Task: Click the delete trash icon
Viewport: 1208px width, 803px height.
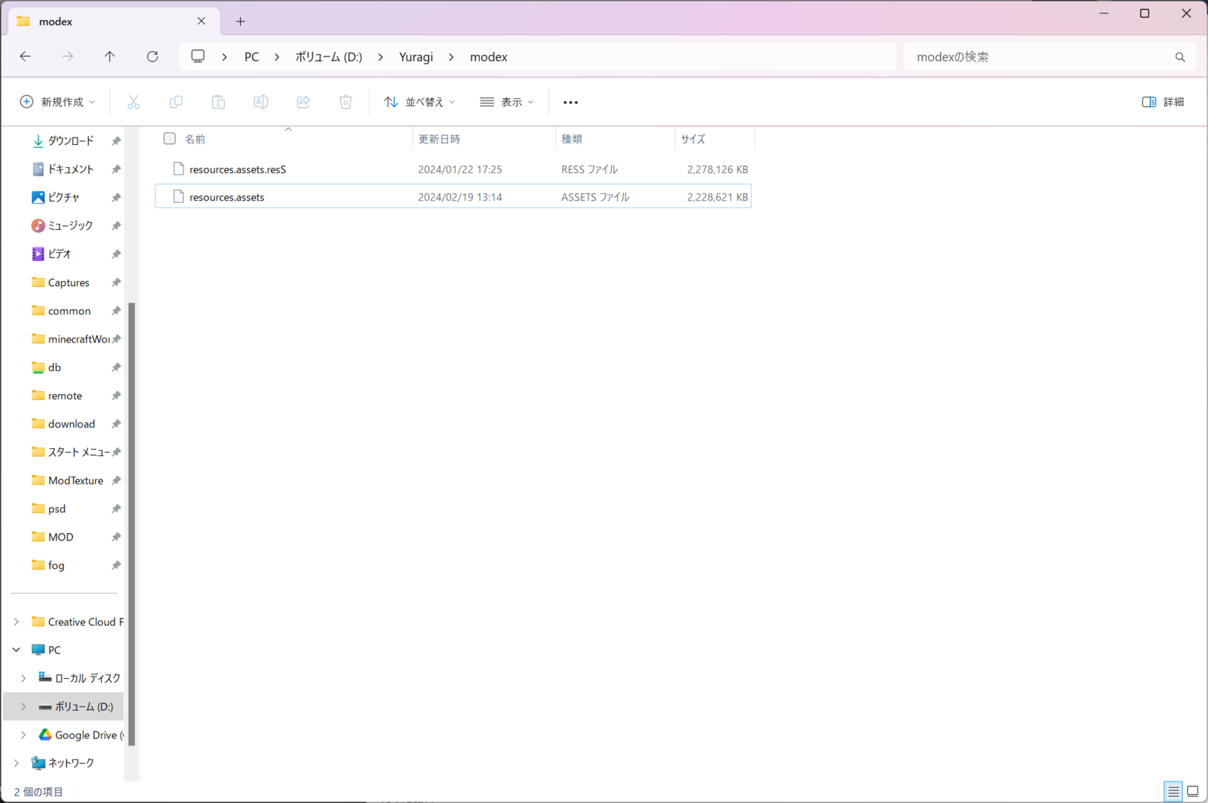Action: pyautogui.click(x=346, y=102)
